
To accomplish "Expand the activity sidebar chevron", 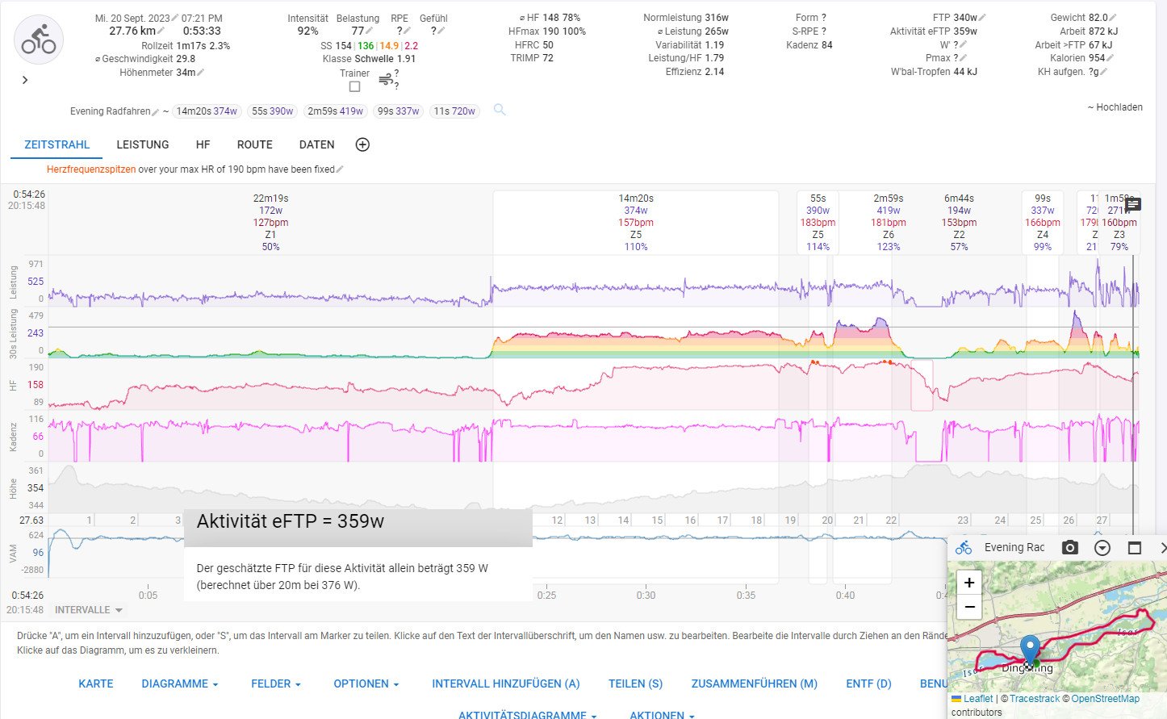I will [25, 80].
